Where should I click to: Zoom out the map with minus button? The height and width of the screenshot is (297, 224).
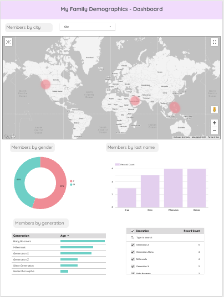click(215, 131)
